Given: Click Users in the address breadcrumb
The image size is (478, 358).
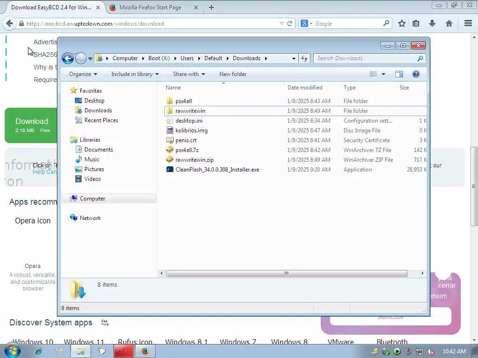Looking at the screenshot, I should click(187, 58).
